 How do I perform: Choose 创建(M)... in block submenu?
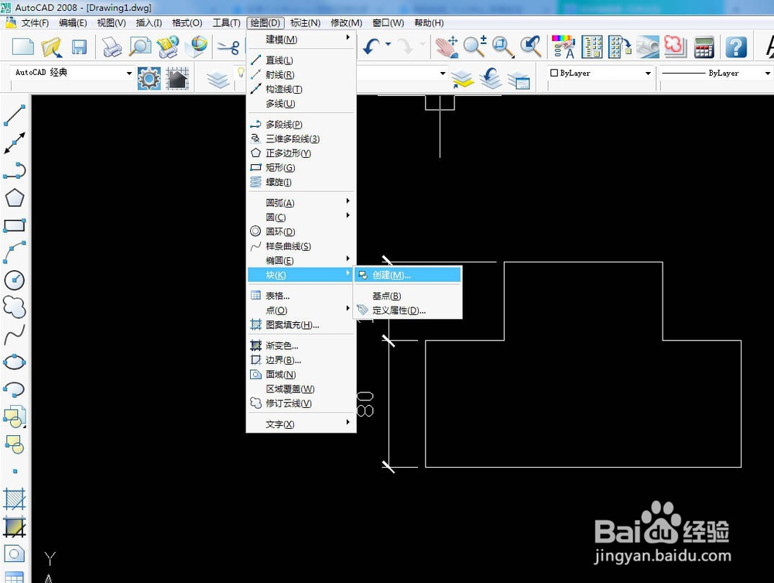click(408, 275)
